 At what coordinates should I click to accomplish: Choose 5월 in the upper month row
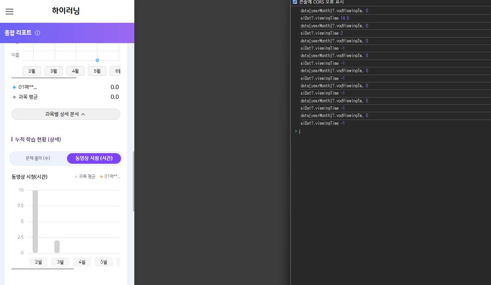(97, 71)
